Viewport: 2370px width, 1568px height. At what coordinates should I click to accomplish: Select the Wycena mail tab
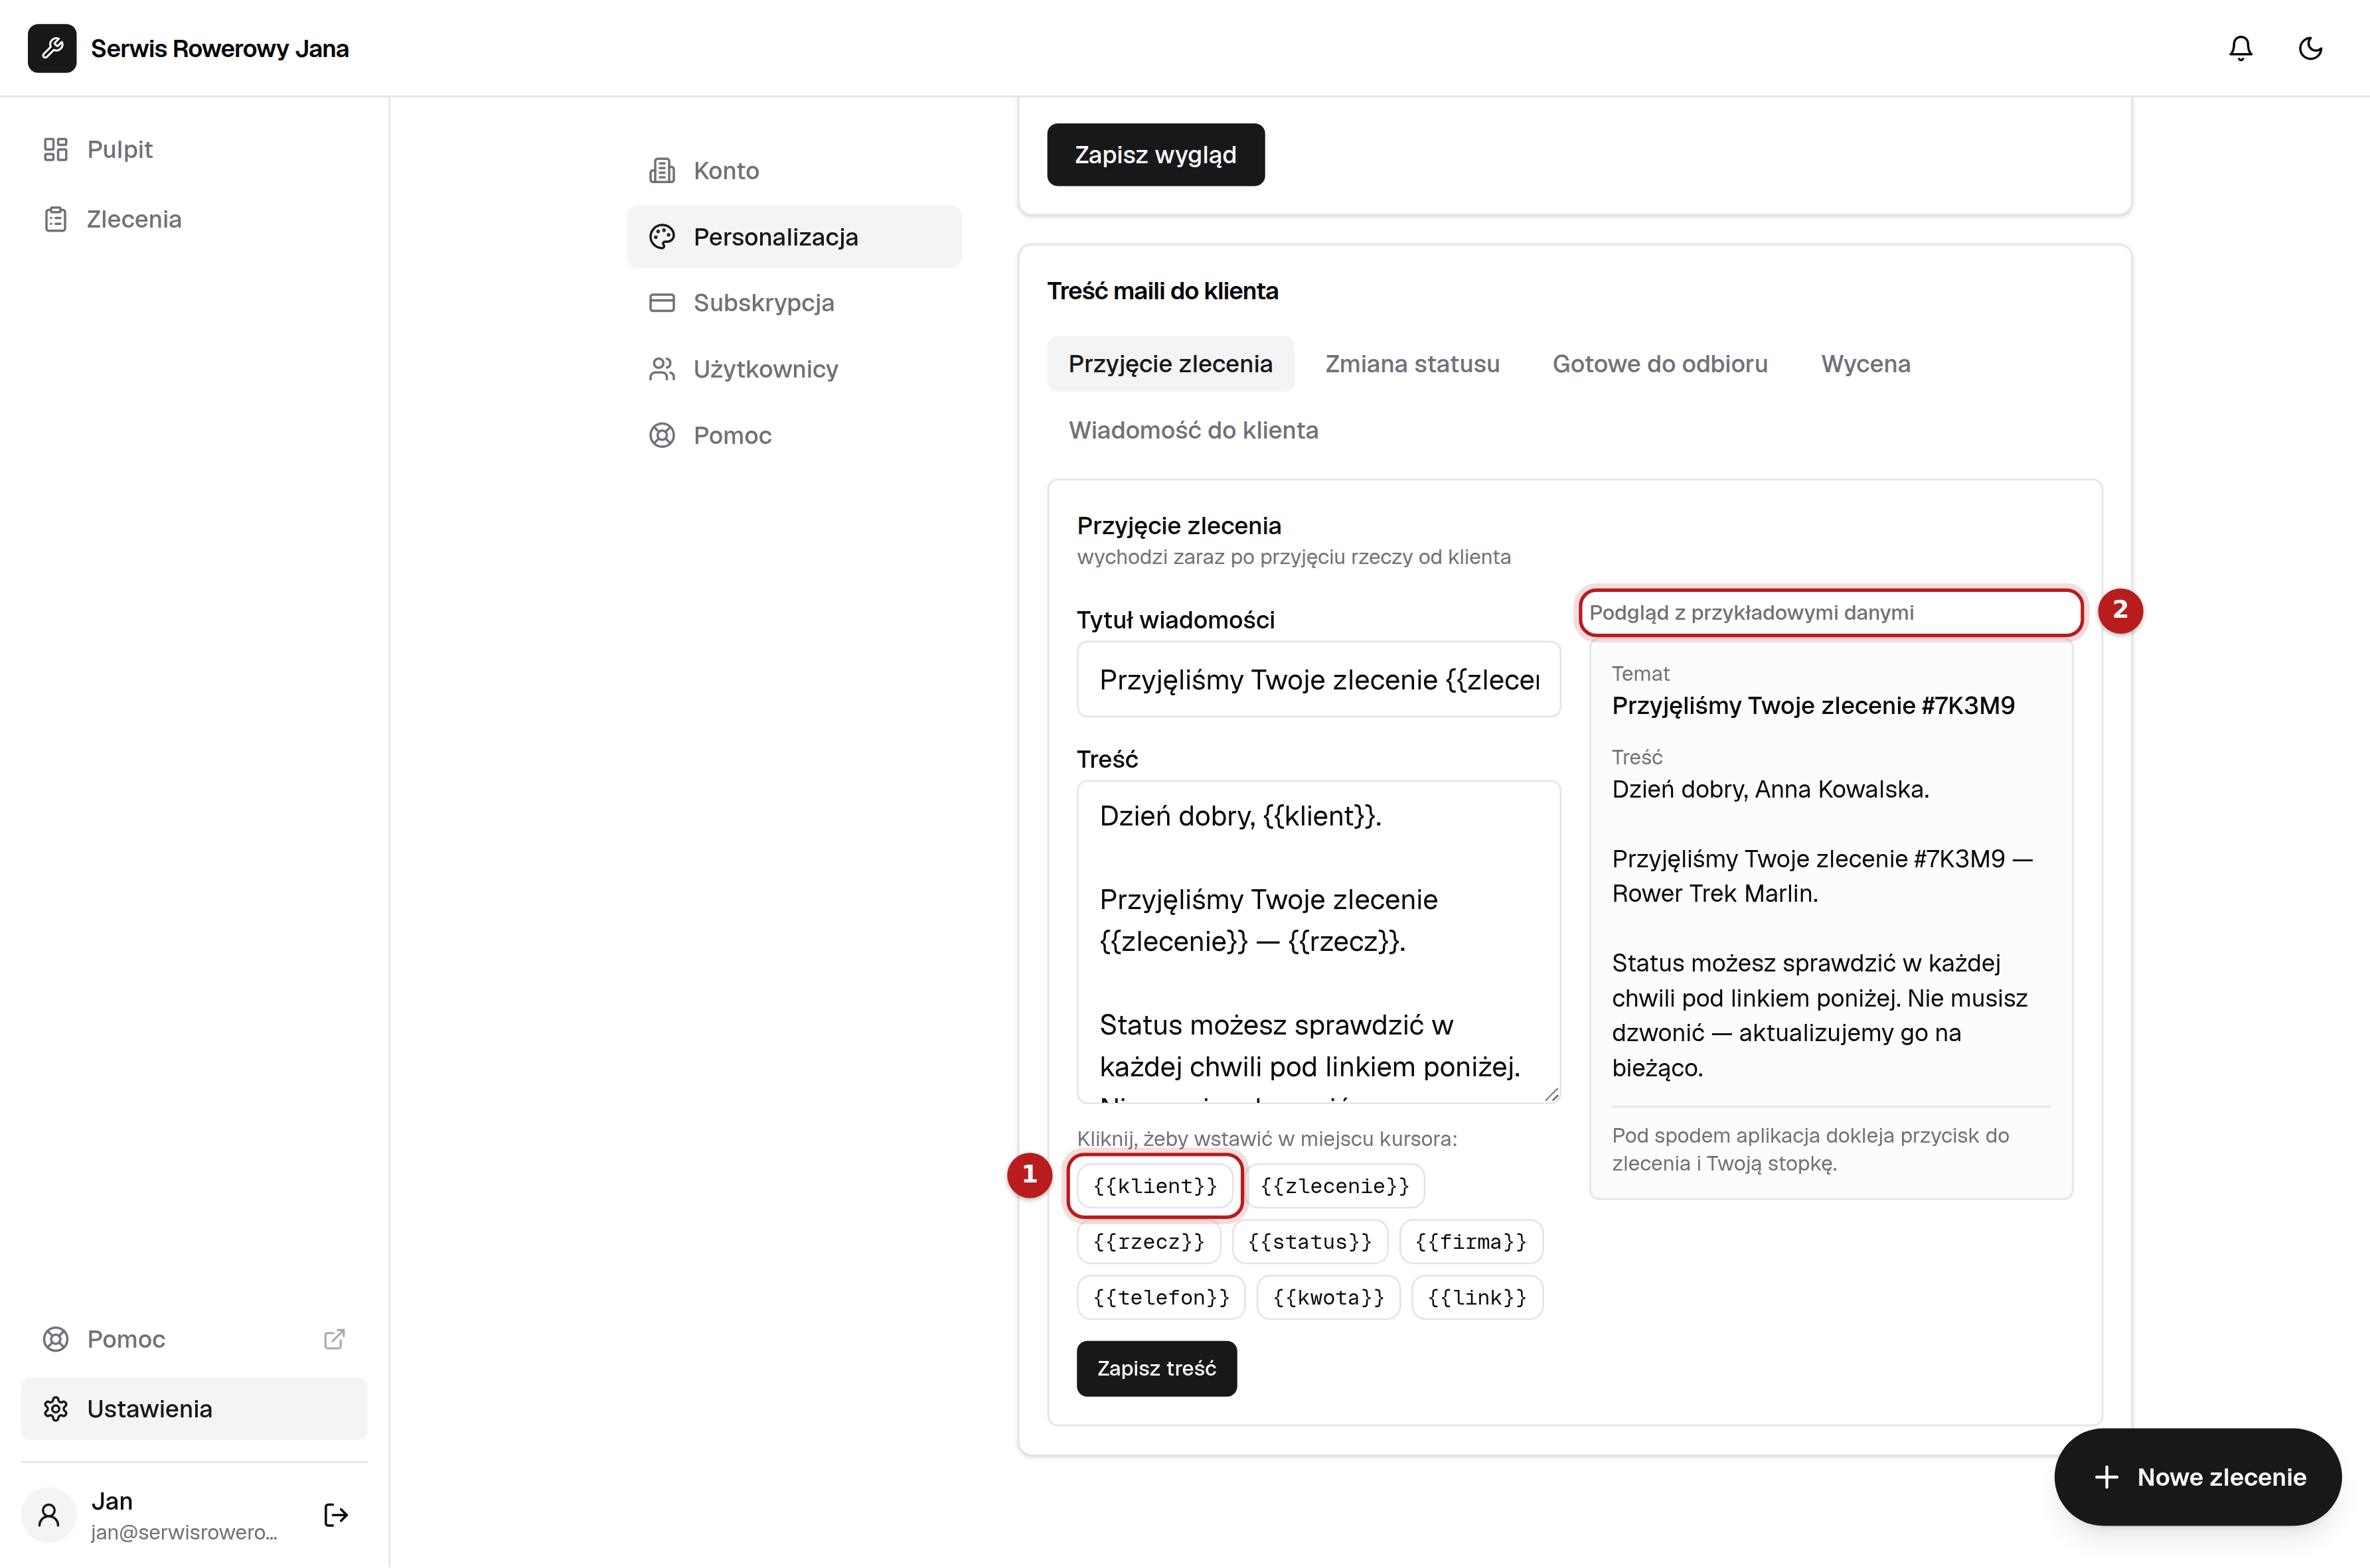(x=1865, y=364)
